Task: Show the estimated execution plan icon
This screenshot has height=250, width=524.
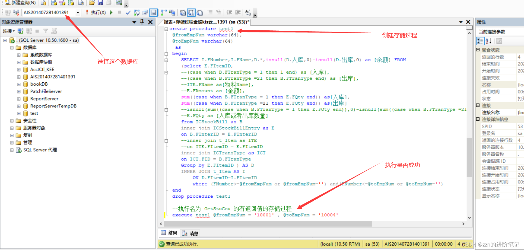Action: 137,13
